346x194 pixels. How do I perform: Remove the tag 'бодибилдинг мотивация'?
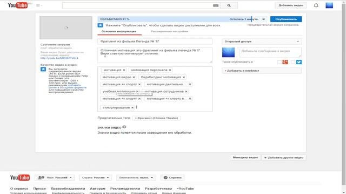pyautogui.click(x=184, y=77)
